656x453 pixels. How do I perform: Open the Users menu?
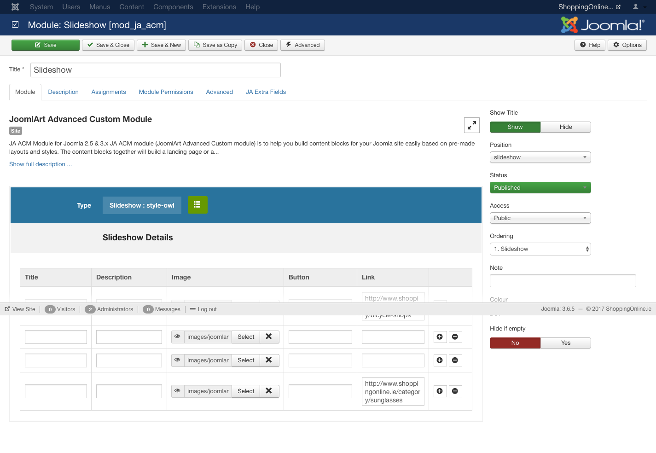tap(71, 7)
